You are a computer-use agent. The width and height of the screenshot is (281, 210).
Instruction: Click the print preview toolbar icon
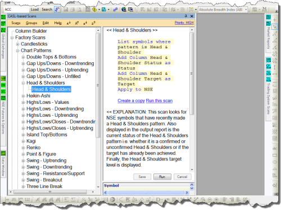tap(79, 10)
